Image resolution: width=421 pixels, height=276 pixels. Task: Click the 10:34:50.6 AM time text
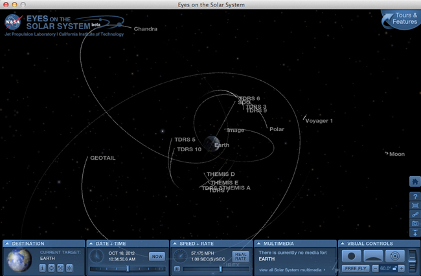pyautogui.click(x=122, y=259)
